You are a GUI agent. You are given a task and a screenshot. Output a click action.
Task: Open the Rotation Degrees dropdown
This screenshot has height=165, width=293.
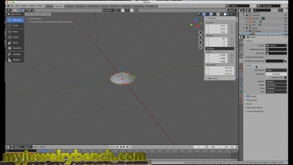pos(276,82)
